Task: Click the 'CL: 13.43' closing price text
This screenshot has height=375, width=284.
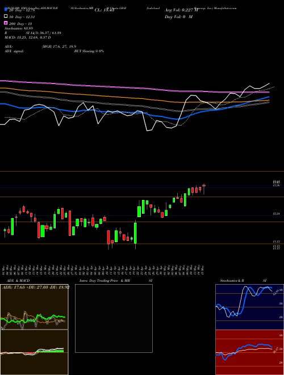Action: [x=105, y=10]
